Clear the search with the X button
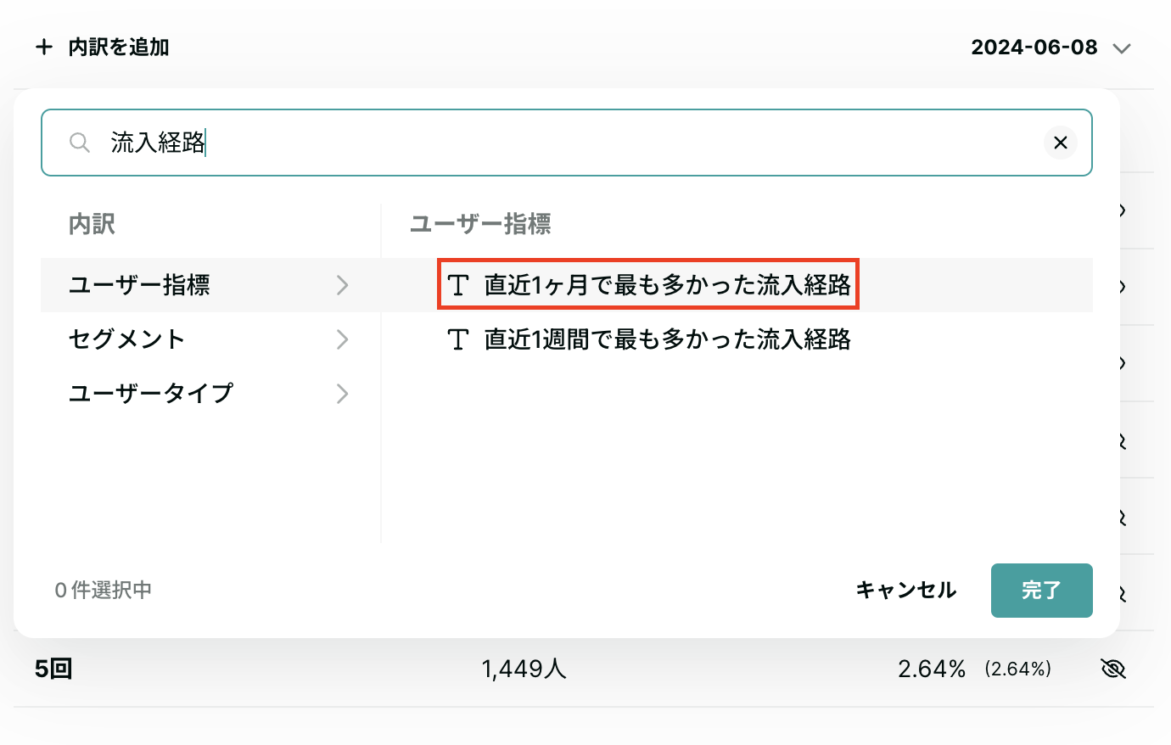The width and height of the screenshot is (1171, 745). (1060, 143)
